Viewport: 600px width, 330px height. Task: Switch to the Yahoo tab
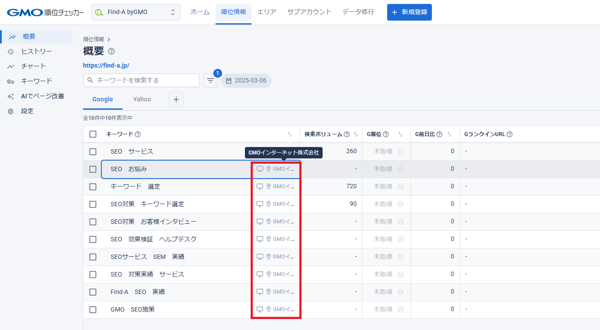[142, 99]
